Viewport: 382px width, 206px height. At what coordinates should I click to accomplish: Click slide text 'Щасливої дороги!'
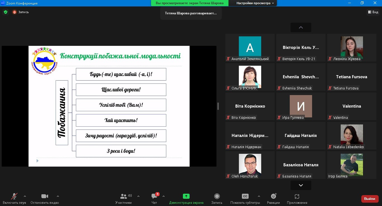pyautogui.click(x=121, y=90)
